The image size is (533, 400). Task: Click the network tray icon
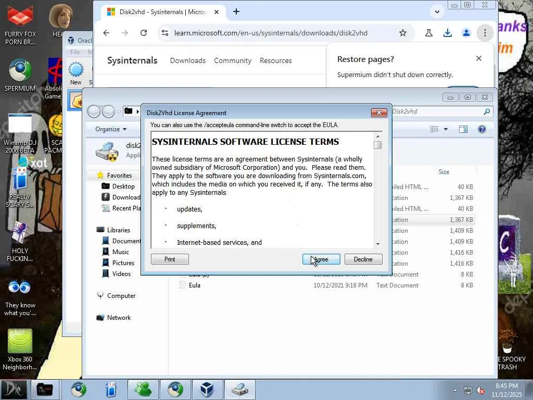[x=468, y=391]
